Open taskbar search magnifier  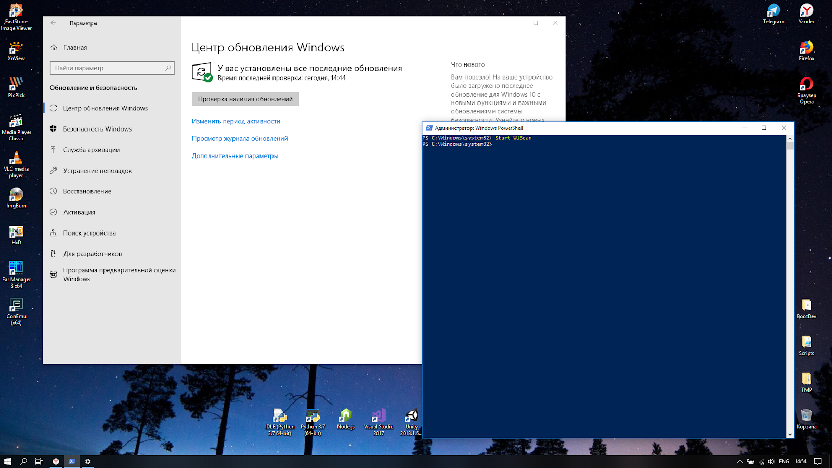pos(23,461)
